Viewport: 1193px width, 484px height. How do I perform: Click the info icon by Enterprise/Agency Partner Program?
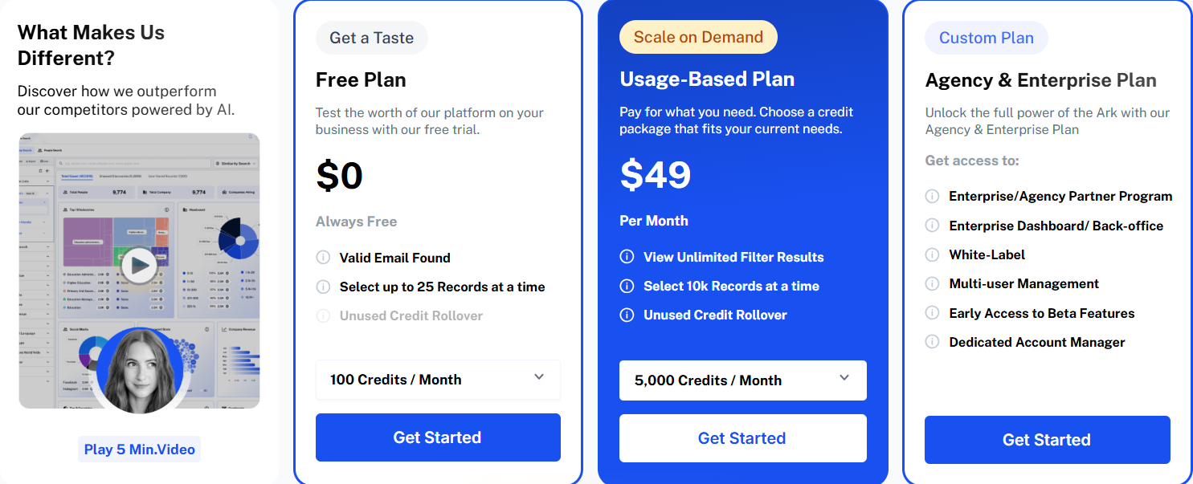933,196
